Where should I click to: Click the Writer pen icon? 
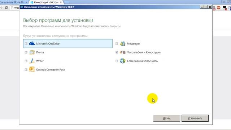click(x=32, y=61)
